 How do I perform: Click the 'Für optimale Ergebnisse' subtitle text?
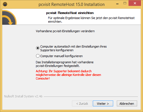point(91,20)
